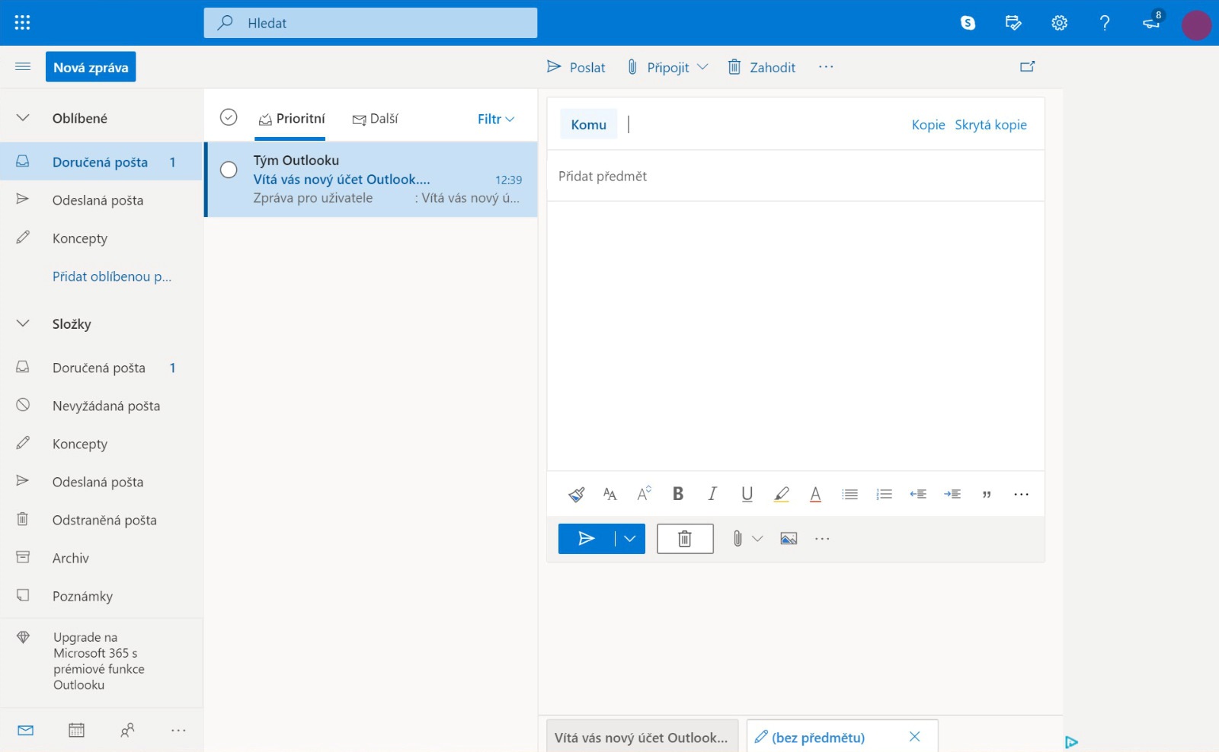
Task: Italicize text using the formatting toolbar
Action: pos(711,493)
